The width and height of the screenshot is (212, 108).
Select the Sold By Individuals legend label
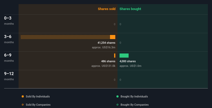point(38,96)
